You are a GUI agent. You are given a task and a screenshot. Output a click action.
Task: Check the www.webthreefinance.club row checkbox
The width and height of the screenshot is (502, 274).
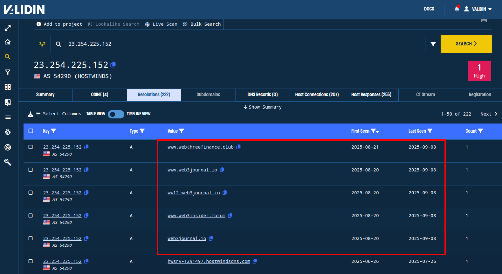coord(31,147)
